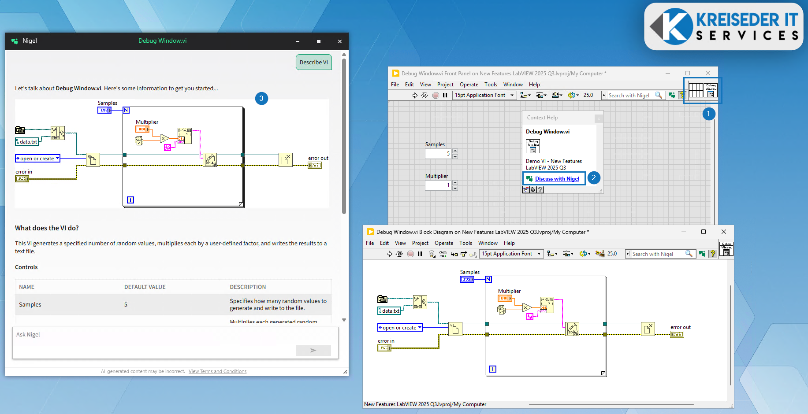
Task: Open Tools menu in Front Panel window
Action: click(491, 85)
